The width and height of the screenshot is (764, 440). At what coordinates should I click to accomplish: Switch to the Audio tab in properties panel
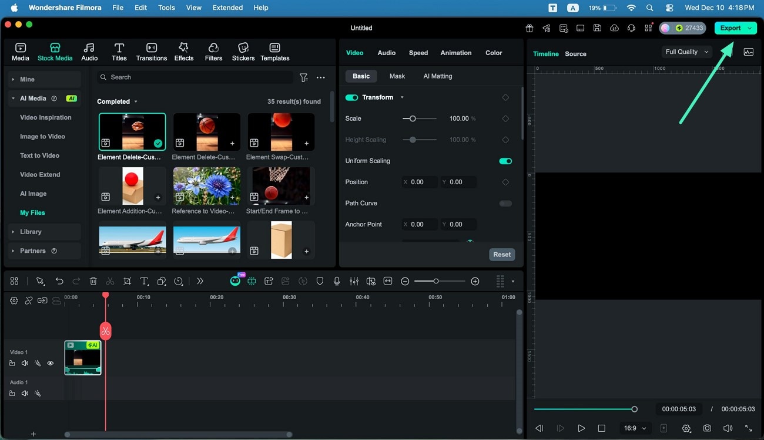386,52
